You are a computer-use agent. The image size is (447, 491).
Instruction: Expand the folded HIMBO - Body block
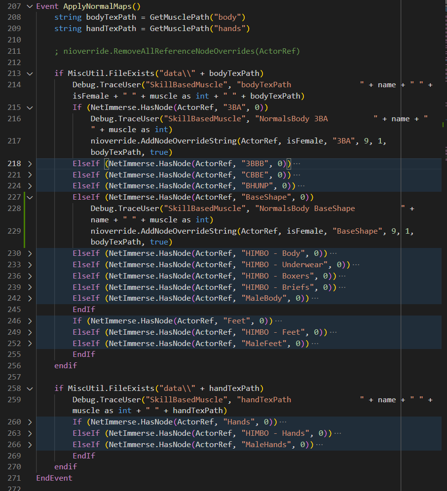30,253
